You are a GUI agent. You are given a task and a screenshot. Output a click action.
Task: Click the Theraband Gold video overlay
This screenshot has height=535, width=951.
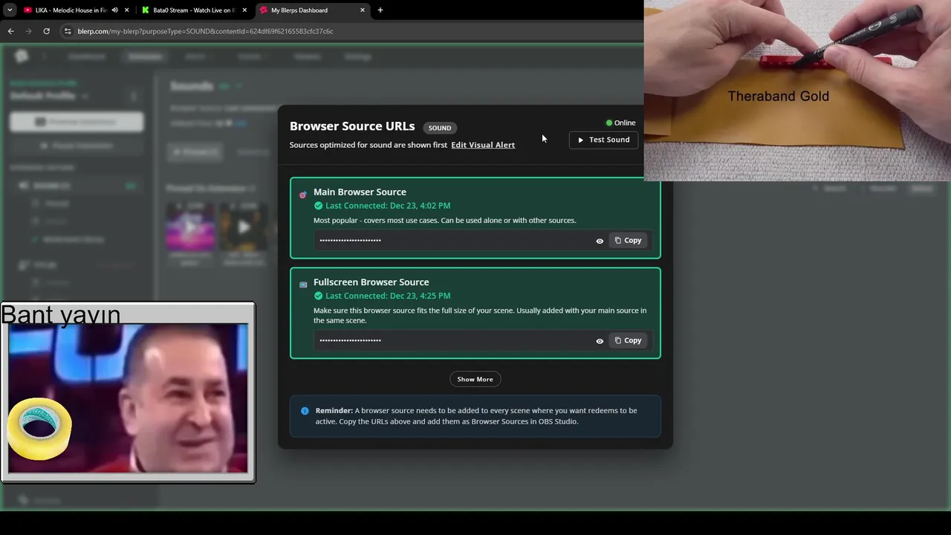[797, 91]
